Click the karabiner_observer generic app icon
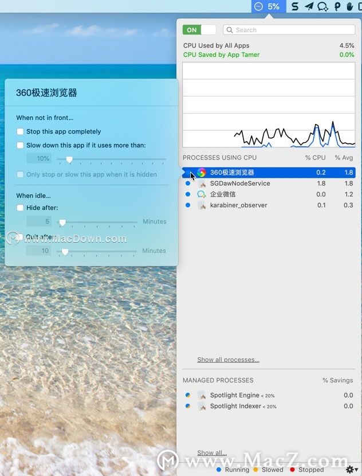This screenshot has width=362, height=476. [202, 205]
